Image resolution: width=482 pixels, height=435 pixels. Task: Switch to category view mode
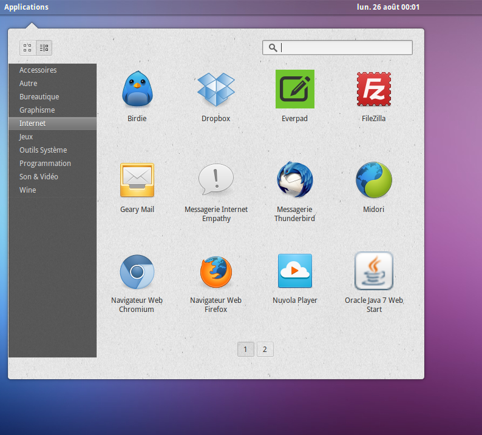pos(44,48)
